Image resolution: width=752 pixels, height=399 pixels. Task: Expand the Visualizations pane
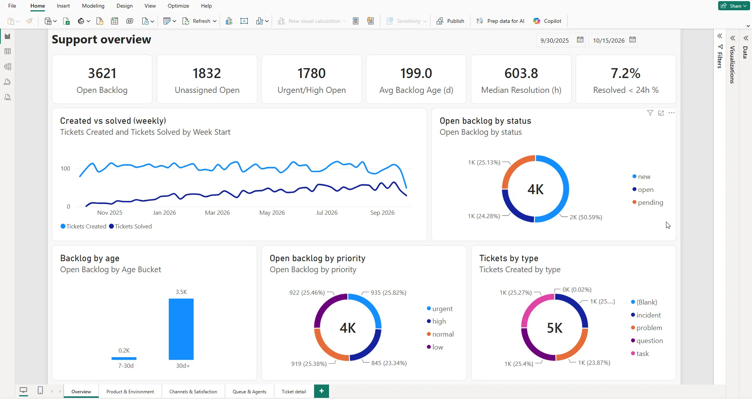[733, 38]
